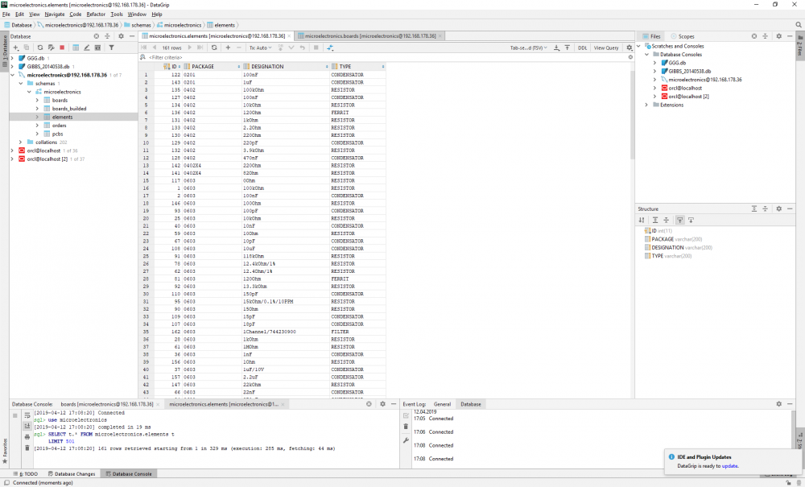Click the sort alphabetically icon in Structure panel
The image size is (805, 487).
point(642,220)
